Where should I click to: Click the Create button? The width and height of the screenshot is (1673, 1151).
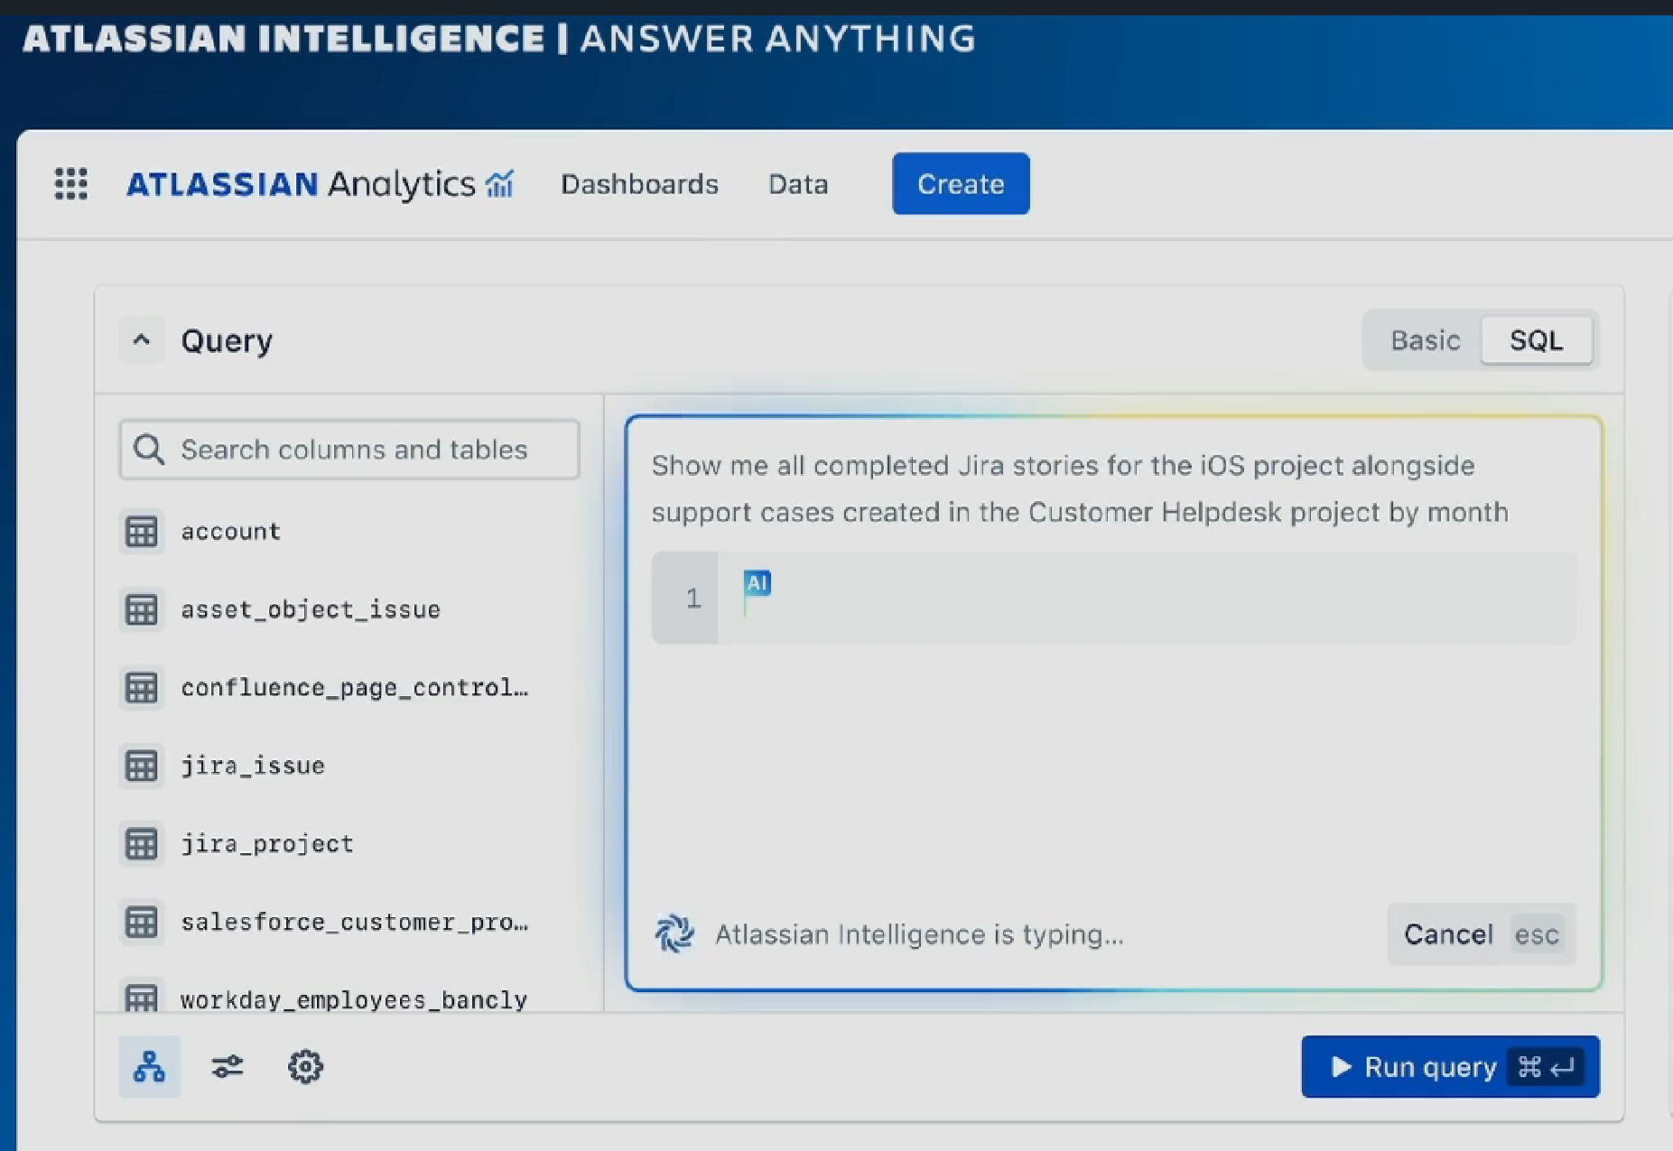(x=960, y=184)
